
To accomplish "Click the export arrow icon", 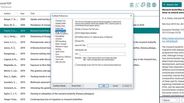I will [x=143, y=5].
